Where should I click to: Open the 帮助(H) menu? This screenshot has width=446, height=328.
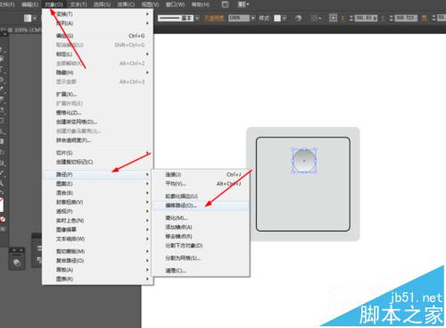pos(201,4)
